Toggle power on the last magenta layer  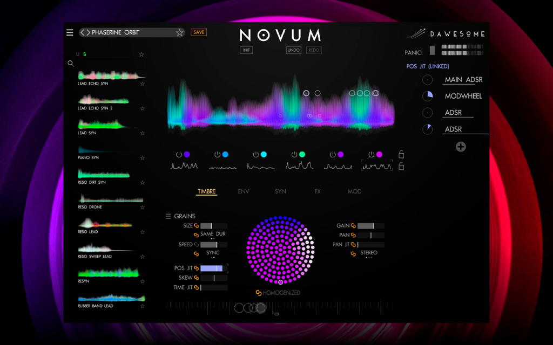tap(371, 155)
